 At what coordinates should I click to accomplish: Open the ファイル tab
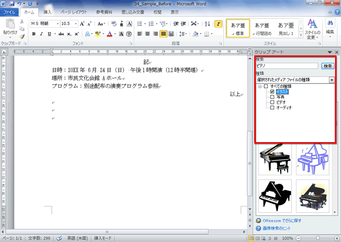click(9, 12)
